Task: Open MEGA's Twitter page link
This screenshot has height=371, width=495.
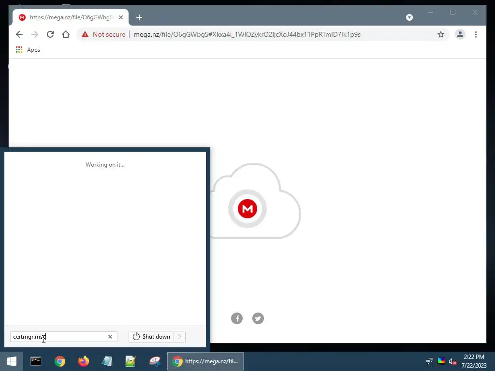Action: [x=258, y=318]
